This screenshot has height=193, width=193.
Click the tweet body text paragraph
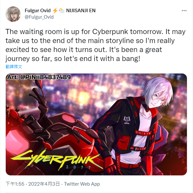(95, 45)
